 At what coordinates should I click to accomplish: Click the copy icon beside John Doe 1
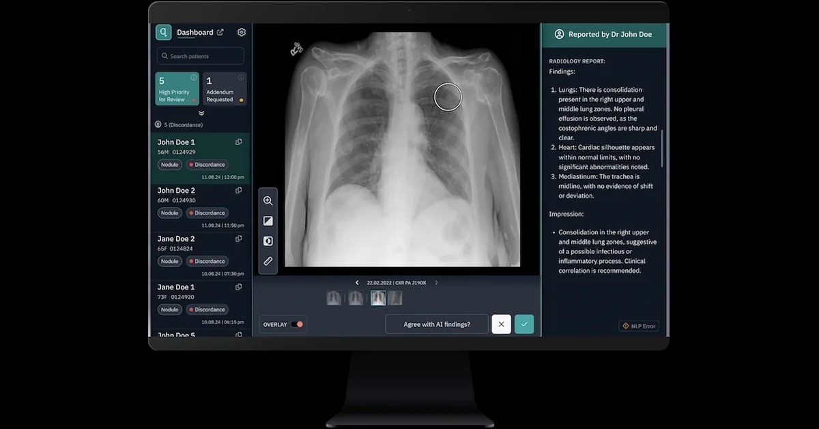[239, 142]
